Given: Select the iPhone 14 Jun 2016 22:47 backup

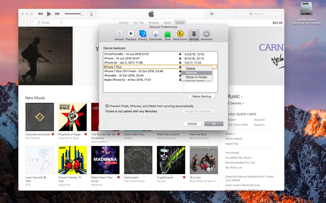Looking at the screenshot, I should (160, 58).
